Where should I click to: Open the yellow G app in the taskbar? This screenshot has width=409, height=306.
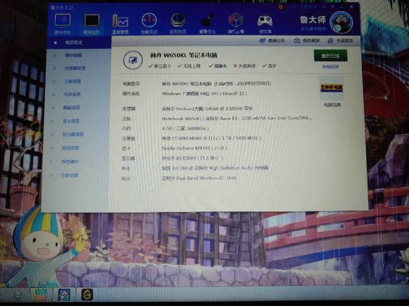(x=87, y=295)
